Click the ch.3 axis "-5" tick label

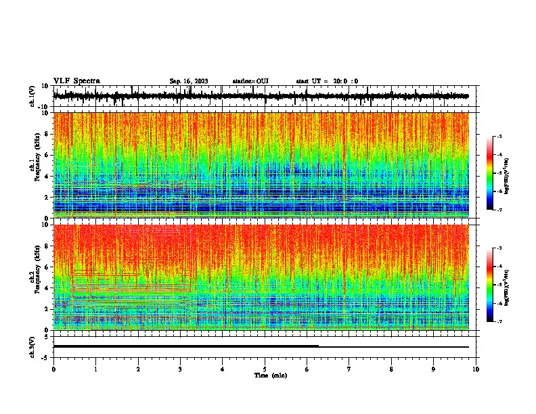(45, 358)
